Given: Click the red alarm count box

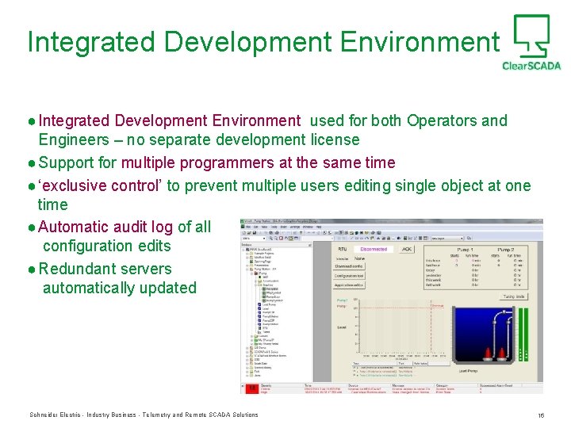Looking at the screenshot, I should pyautogui.click(x=251, y=388).
